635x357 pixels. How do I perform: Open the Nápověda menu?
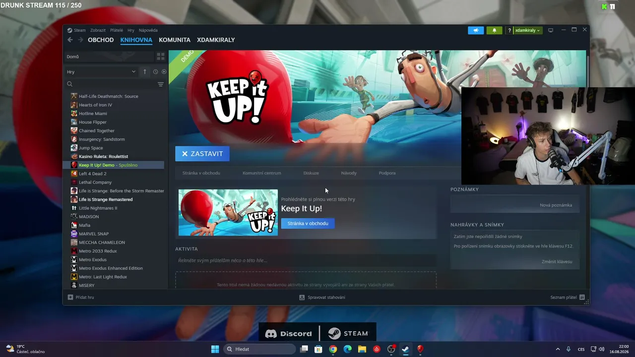[x=148, y=30]
